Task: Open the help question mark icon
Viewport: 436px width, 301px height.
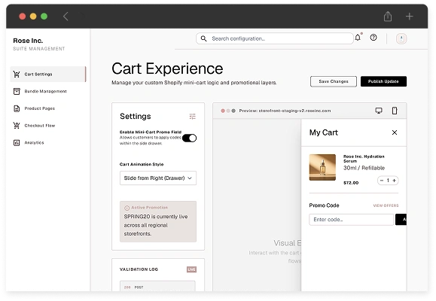Action: 373,38
